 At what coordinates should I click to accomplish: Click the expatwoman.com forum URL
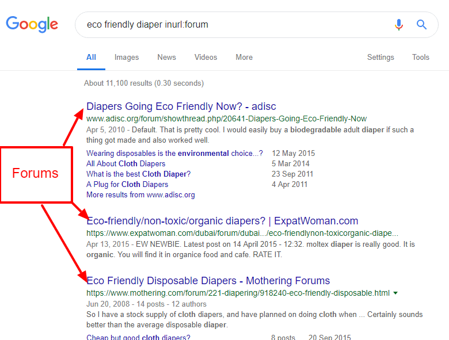coord(242,233)
